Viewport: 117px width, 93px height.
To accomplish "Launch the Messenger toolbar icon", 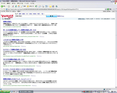I will [56, 6].
